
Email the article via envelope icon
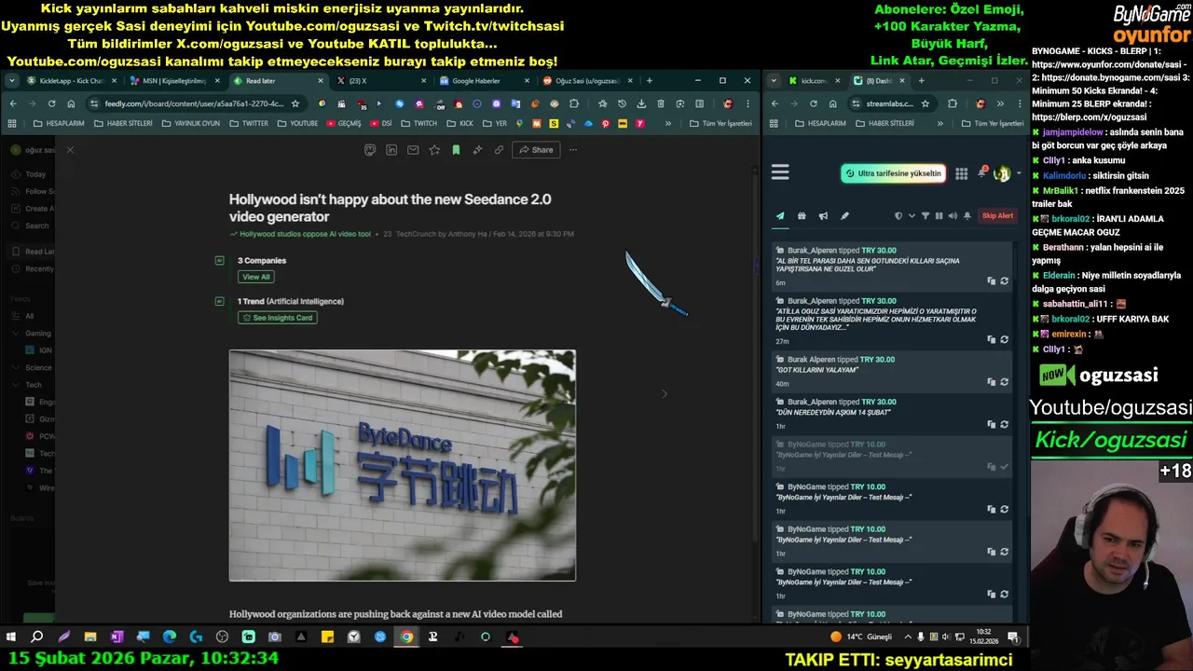pyautogui.click(x=413, y=150)
